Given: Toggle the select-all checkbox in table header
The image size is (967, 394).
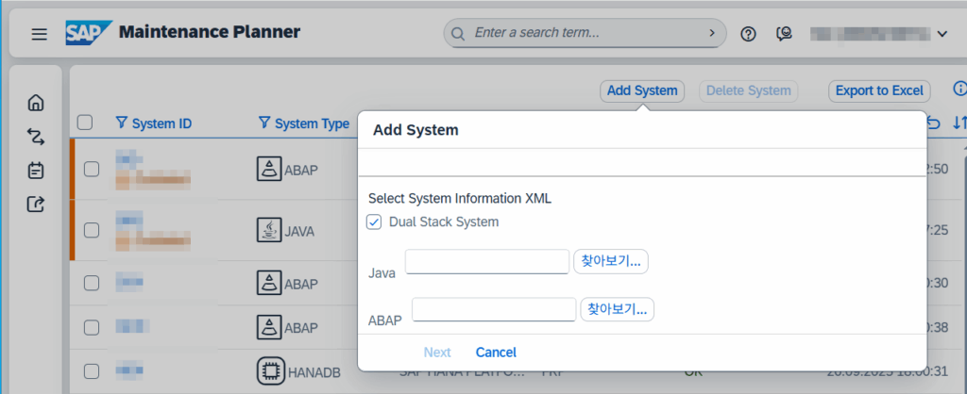Looking at the screenshot, I should 85,123.
